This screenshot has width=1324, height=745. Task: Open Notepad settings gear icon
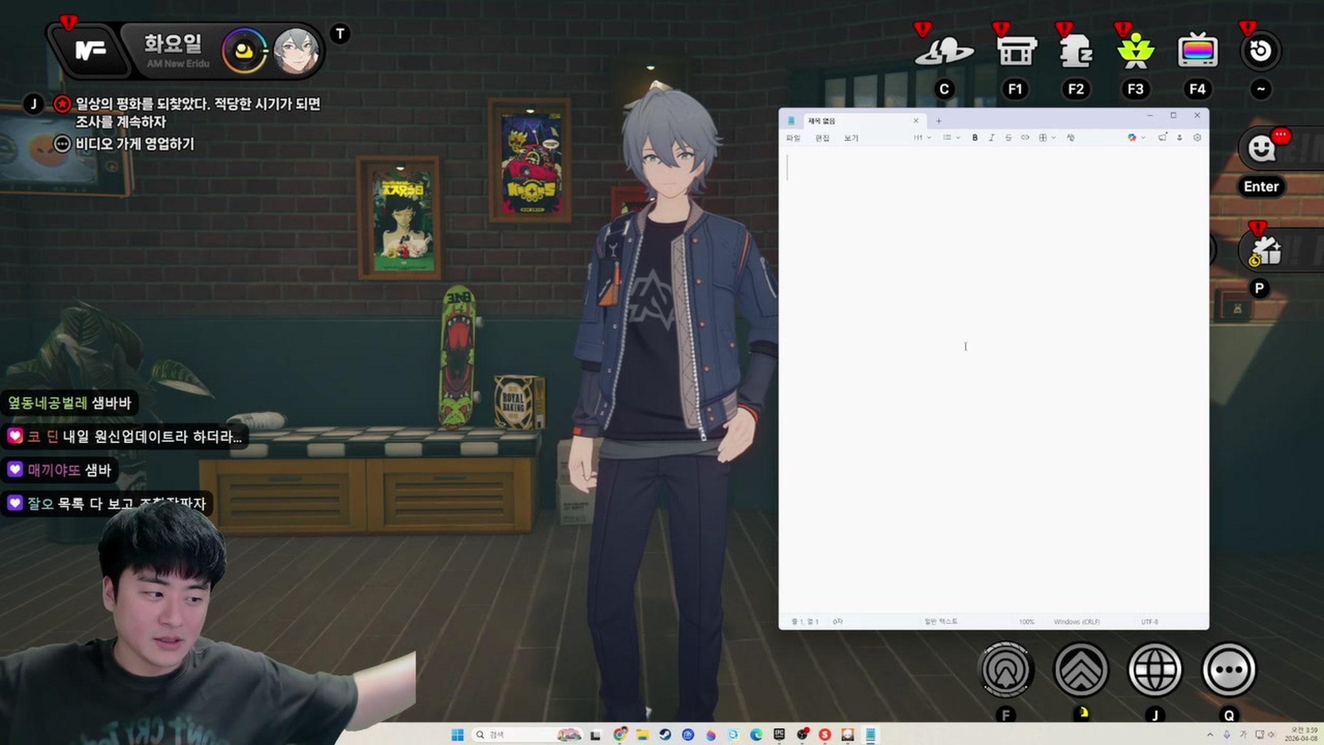click(x=1197, y=138)
